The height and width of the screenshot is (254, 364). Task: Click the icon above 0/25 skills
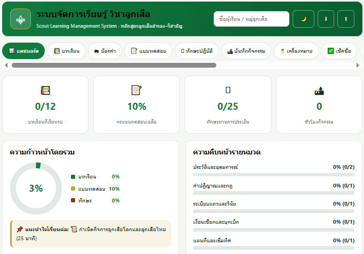228,90
